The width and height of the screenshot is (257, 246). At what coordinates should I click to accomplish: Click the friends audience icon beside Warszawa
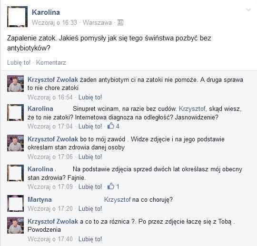click(120, 22)
